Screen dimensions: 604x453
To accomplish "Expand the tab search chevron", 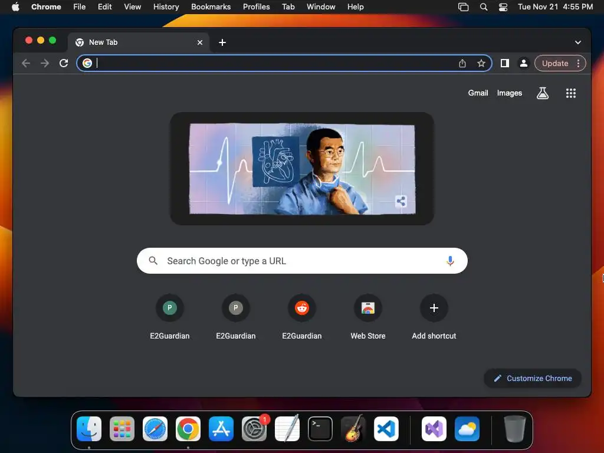I will point(578,42).
